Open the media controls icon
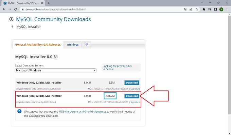 click(x=210, y=9)
